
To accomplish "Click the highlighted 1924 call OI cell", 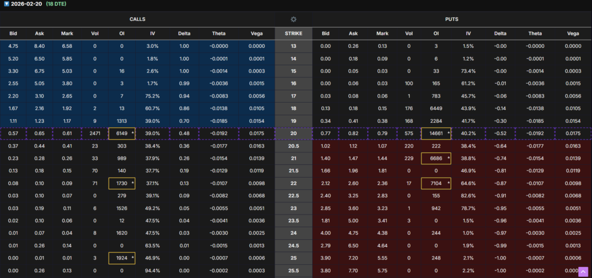I will 122,258.
